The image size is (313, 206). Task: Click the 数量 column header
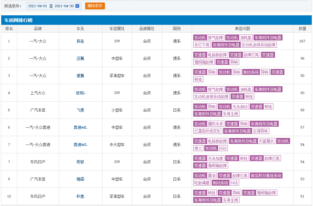(302, 29)
